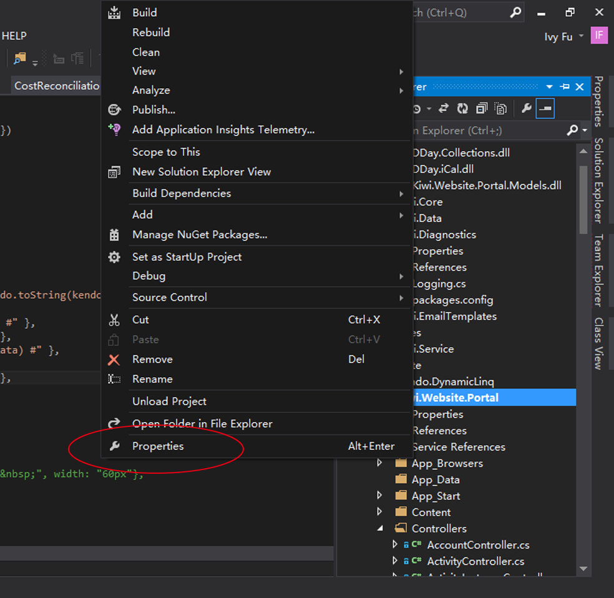This screenshot has height=598, width=614.
Task: Expand the App_Start folder
Action: [x=379, y=496]
